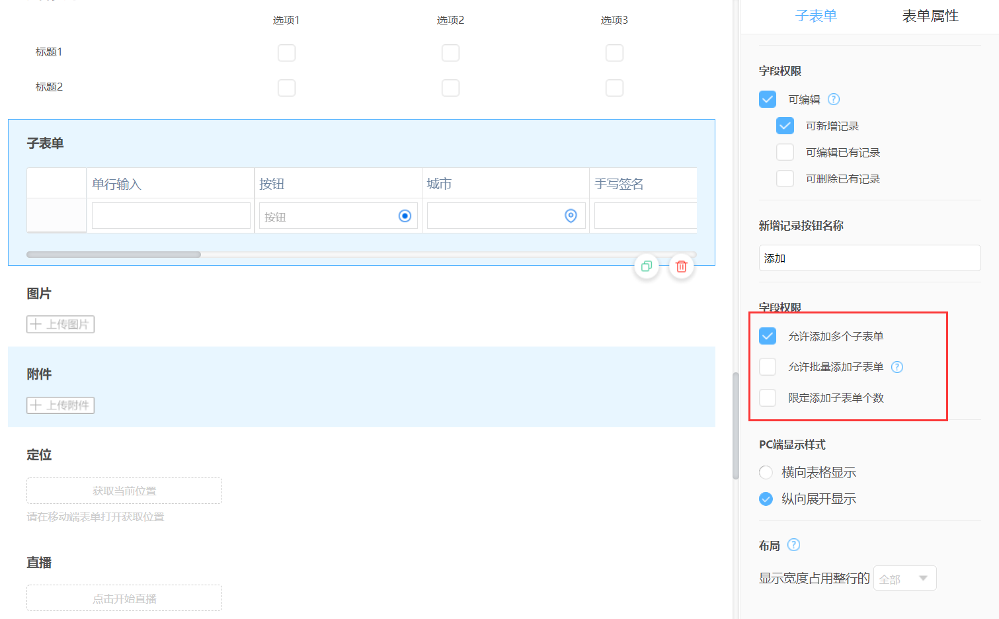Check 标题2 选项1 box
The width and height of the screenshot is (999, 619).
286,88
